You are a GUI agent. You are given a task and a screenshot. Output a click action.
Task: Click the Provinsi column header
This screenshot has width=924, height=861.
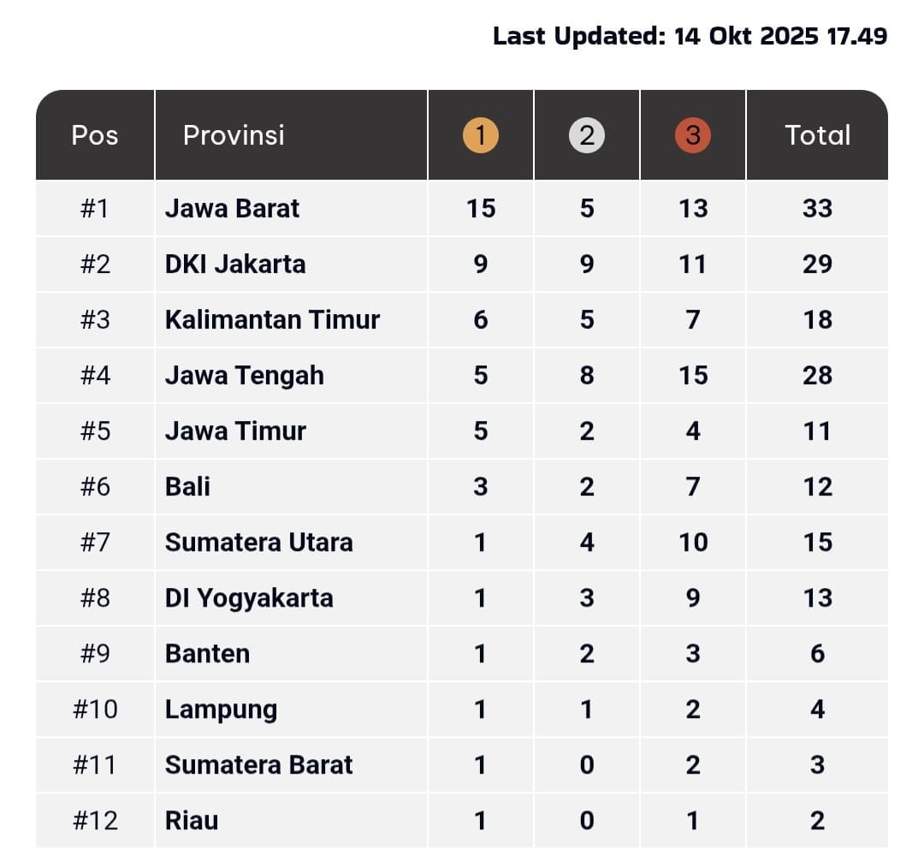234,135
